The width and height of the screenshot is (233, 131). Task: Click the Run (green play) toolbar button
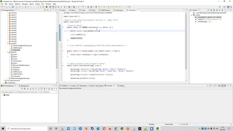click(x=69, y=7)
